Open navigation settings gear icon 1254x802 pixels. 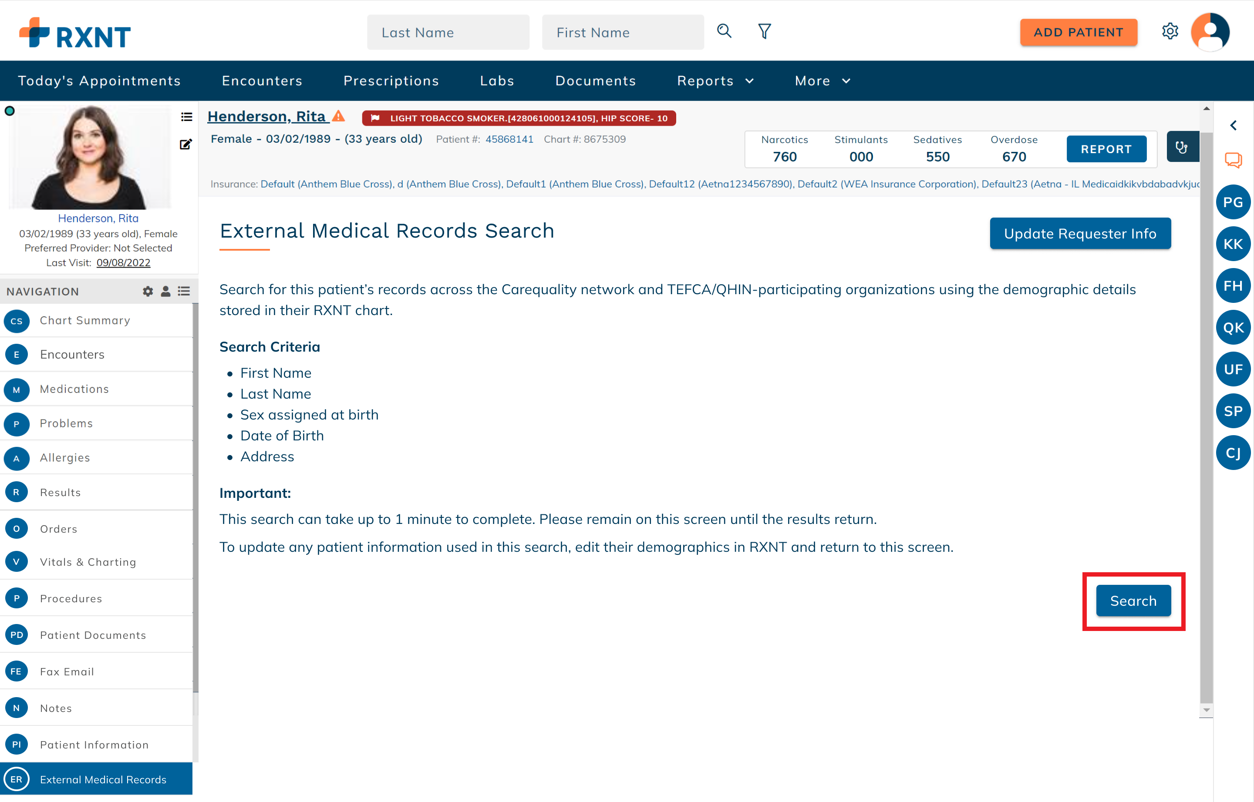148,291
